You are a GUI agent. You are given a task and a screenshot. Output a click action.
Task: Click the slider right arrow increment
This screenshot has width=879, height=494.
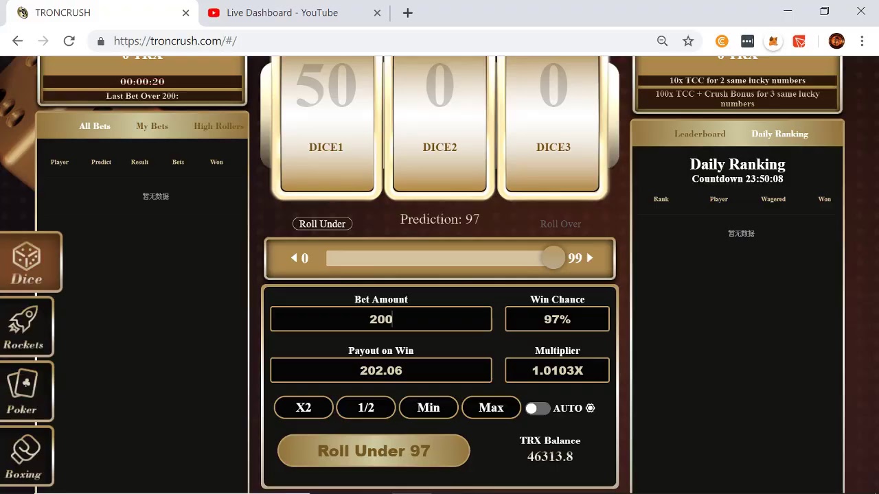tap(589, 258)
